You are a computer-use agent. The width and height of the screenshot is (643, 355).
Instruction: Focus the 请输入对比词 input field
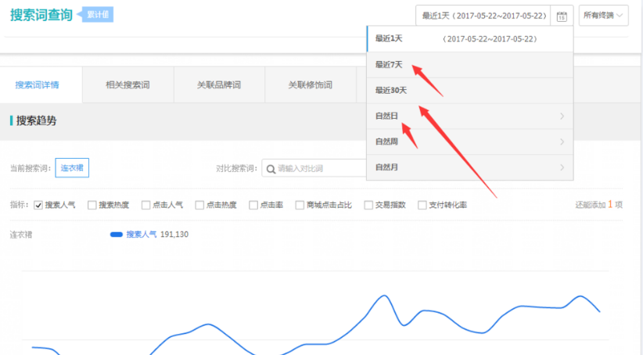click(314, 168)
